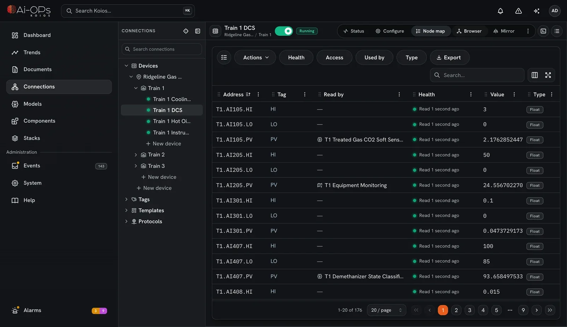Open the Value column options menu
Screen dimensions: 567x327
514,94
